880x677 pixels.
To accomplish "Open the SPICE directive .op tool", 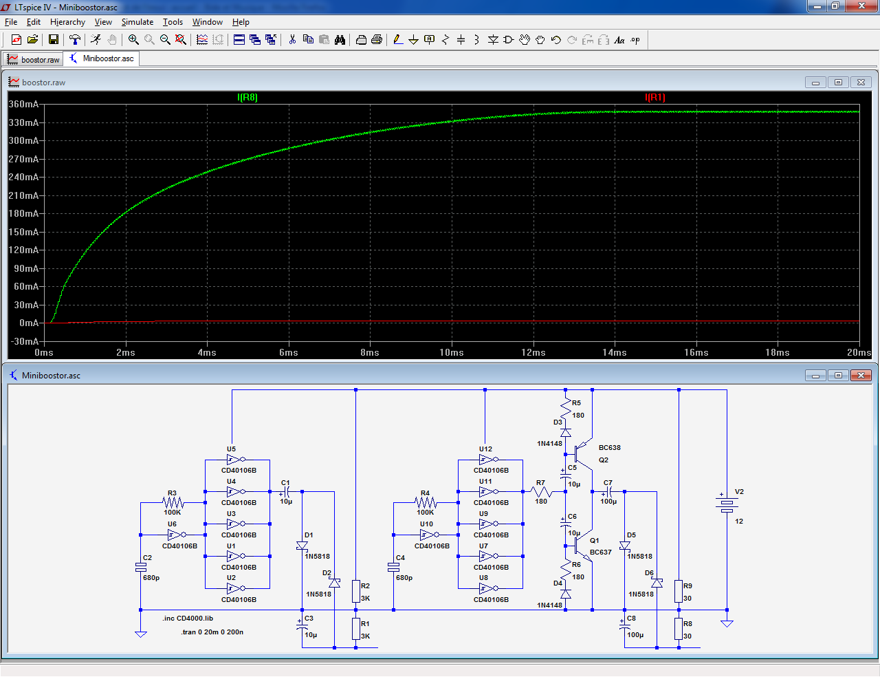I will point(635,40).
